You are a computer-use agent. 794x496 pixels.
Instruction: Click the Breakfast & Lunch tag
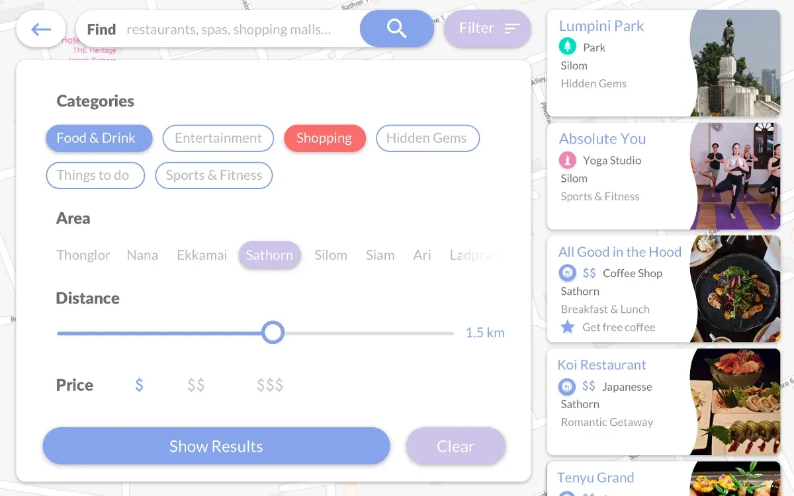(x=605, y=309)
